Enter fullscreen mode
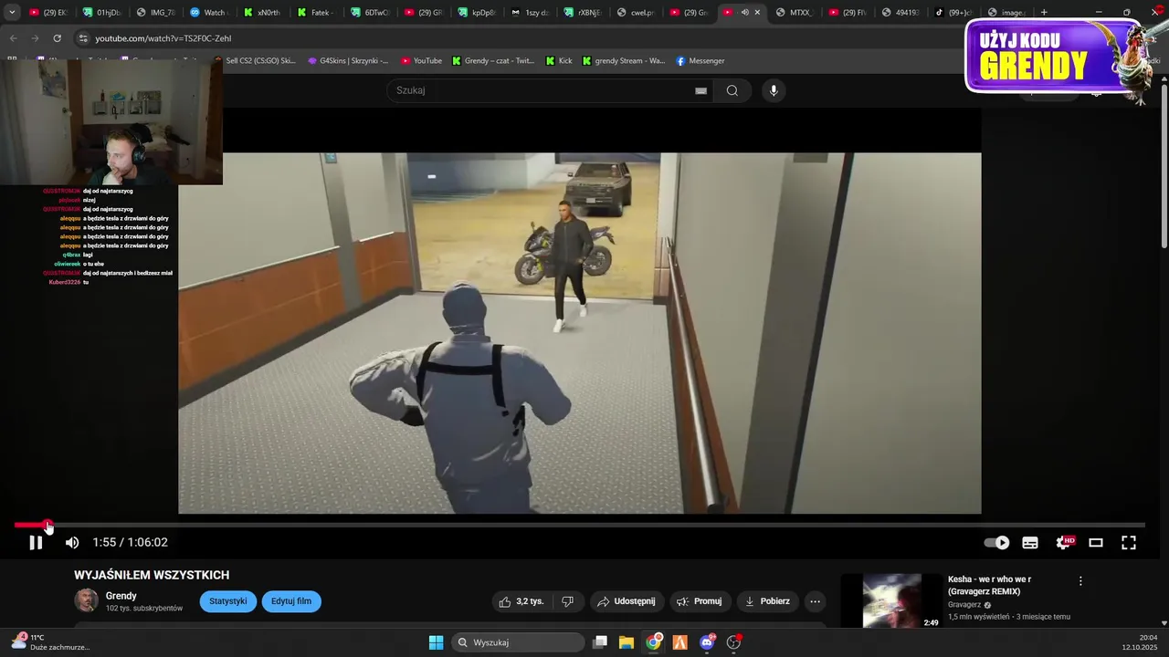The width and height of the screenshot is (1169, 657). pyautogui.click(x=1129, y=542)
